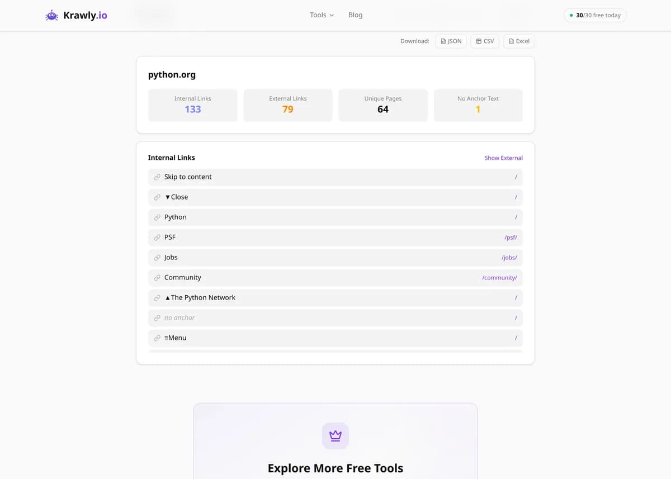The width and height of the screenshot is (671, 479).
Task: Select the No Anchor Text 1 card
Action: pos(478,105)
